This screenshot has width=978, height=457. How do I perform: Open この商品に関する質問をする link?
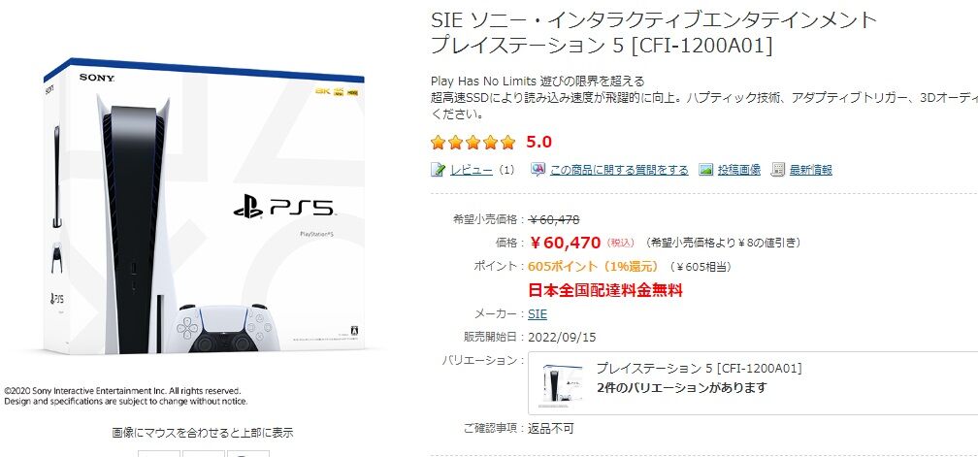(x=619, y=170)
